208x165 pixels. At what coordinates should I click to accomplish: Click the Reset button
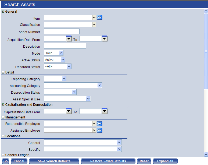(x=144, y=161)
